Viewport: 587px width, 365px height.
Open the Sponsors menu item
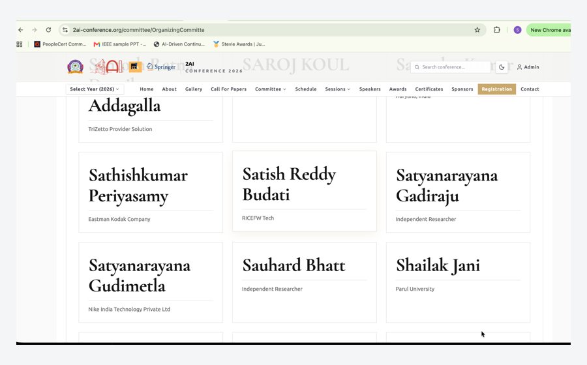click(x=462, y=89)
